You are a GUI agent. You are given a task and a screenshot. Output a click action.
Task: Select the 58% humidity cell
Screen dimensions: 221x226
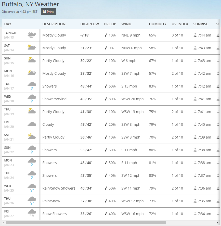pyautogui.click(x=152, y=48)
